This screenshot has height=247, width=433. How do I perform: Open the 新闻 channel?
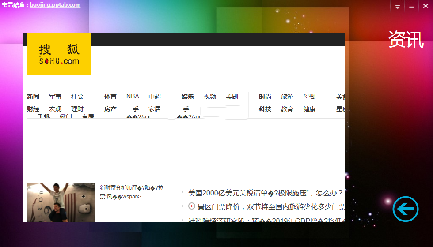[x=33, y=97]
